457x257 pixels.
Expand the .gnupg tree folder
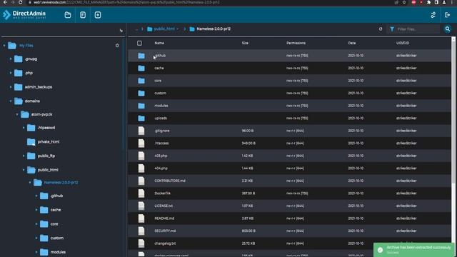(x=11, y=59)
